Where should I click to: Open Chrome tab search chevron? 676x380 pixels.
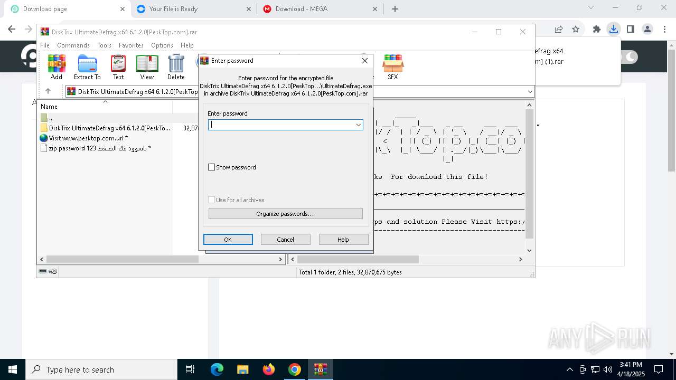(591, 8)
